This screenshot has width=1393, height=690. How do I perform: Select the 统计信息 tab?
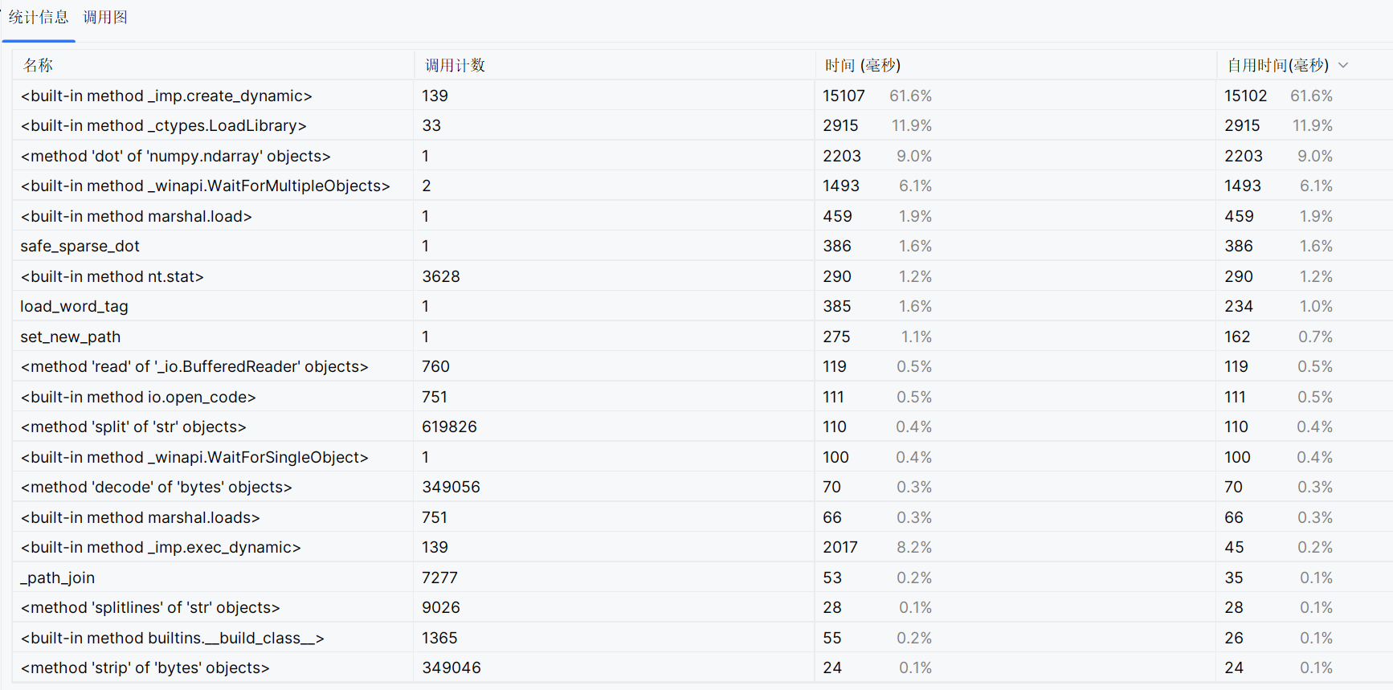tap(39, 18)
